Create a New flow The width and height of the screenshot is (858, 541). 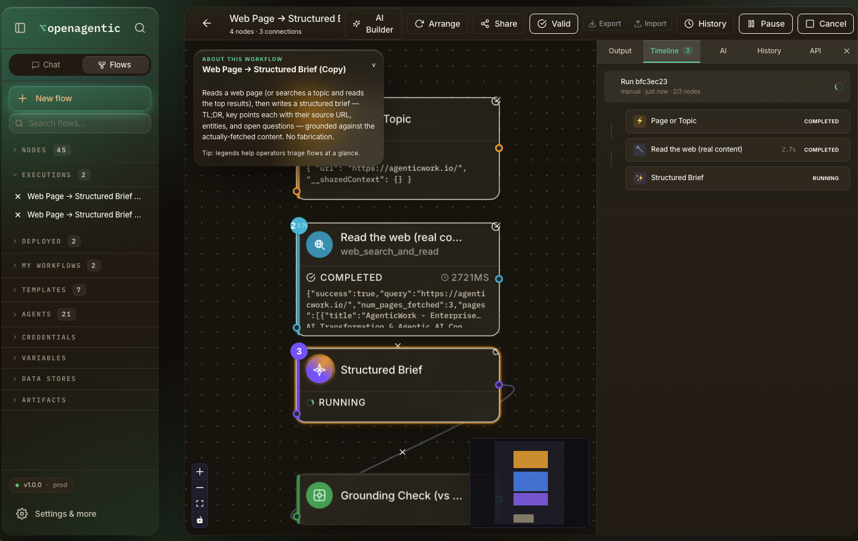pyautogui.click(x=80, y=98)
